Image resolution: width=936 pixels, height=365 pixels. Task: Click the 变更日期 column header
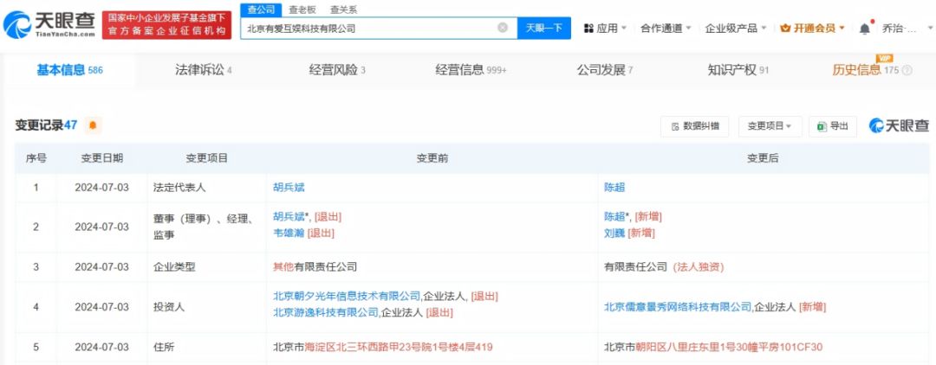[102, 158]
